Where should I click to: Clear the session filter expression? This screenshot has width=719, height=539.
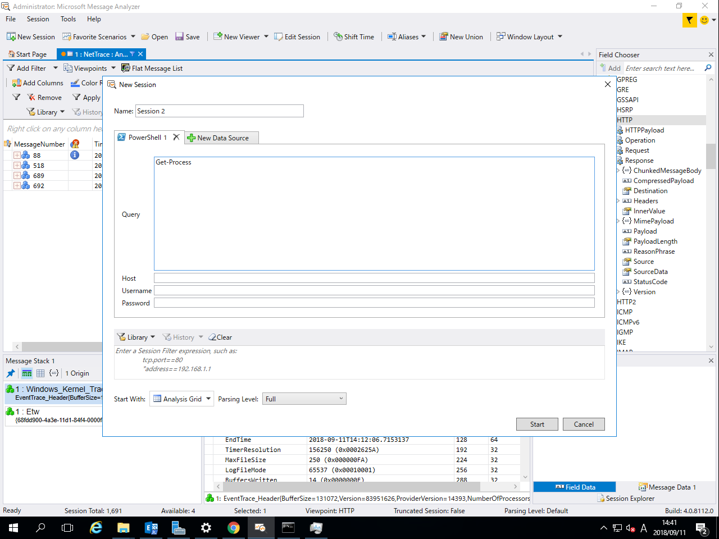click(220, 337)
